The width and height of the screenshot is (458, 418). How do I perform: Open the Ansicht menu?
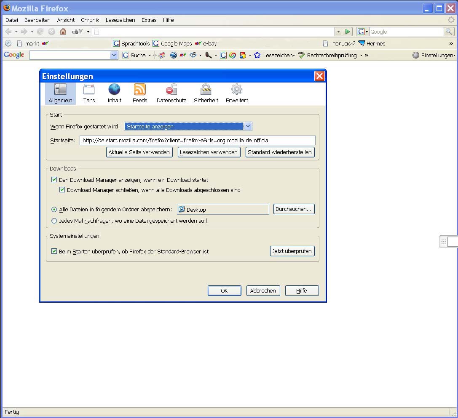click(x=66, y=20)
